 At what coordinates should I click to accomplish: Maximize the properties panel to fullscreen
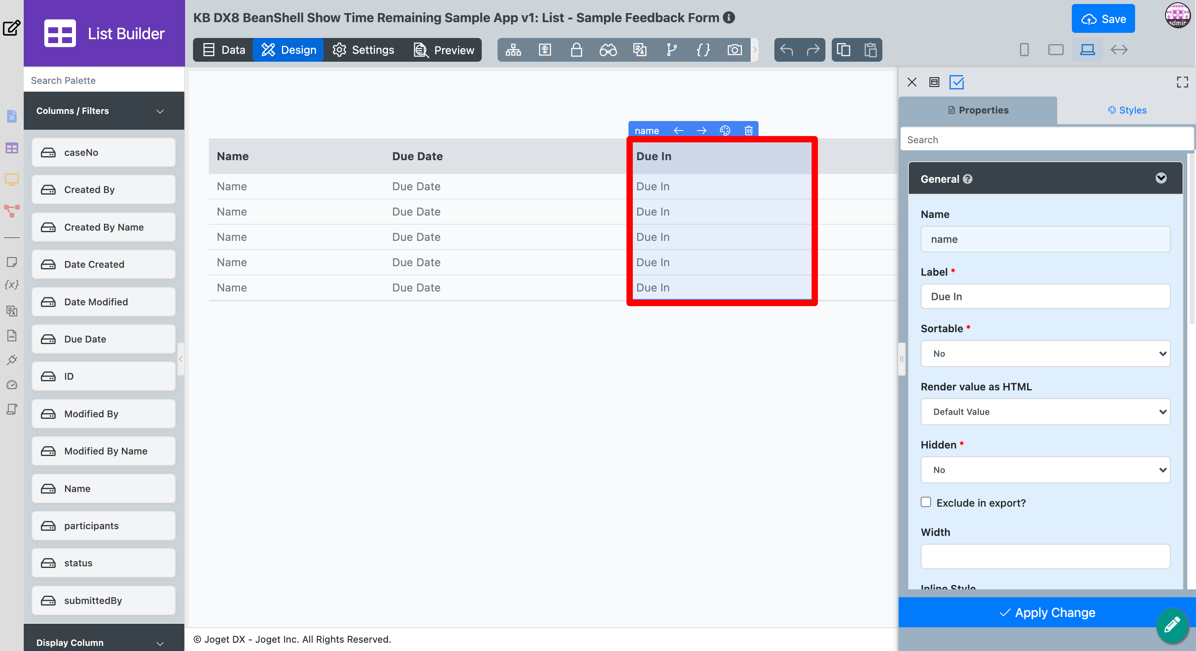tap(1183, 83)
